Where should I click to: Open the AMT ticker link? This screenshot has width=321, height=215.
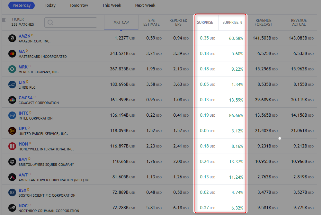click(x=23, y=175)
